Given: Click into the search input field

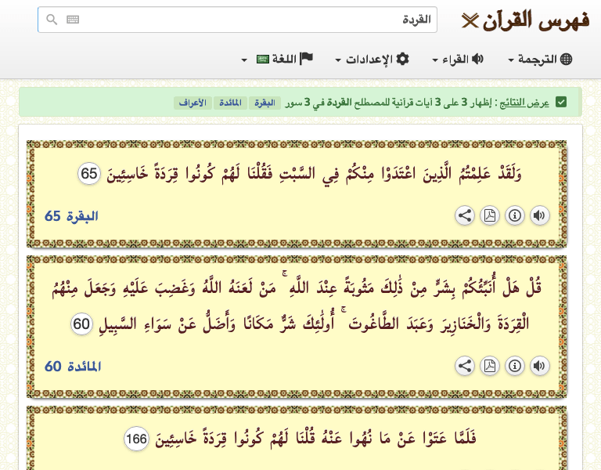Looking at the screenshot, I should (250, 20).
